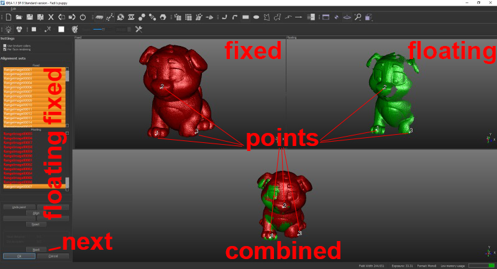Click the global registration swirl icon
This screenshot has height=269, width=497.
[x=121, y=17]
